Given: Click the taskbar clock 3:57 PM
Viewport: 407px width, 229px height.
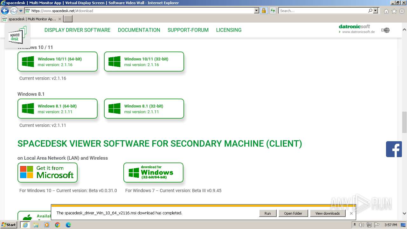Looking at the screenshot, I should pyautogui.click(x=390, y=225).
